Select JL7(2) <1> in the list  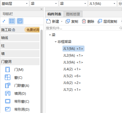tap(72, 90)
